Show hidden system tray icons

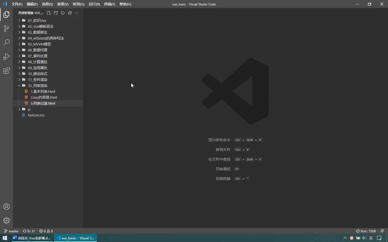345,238
